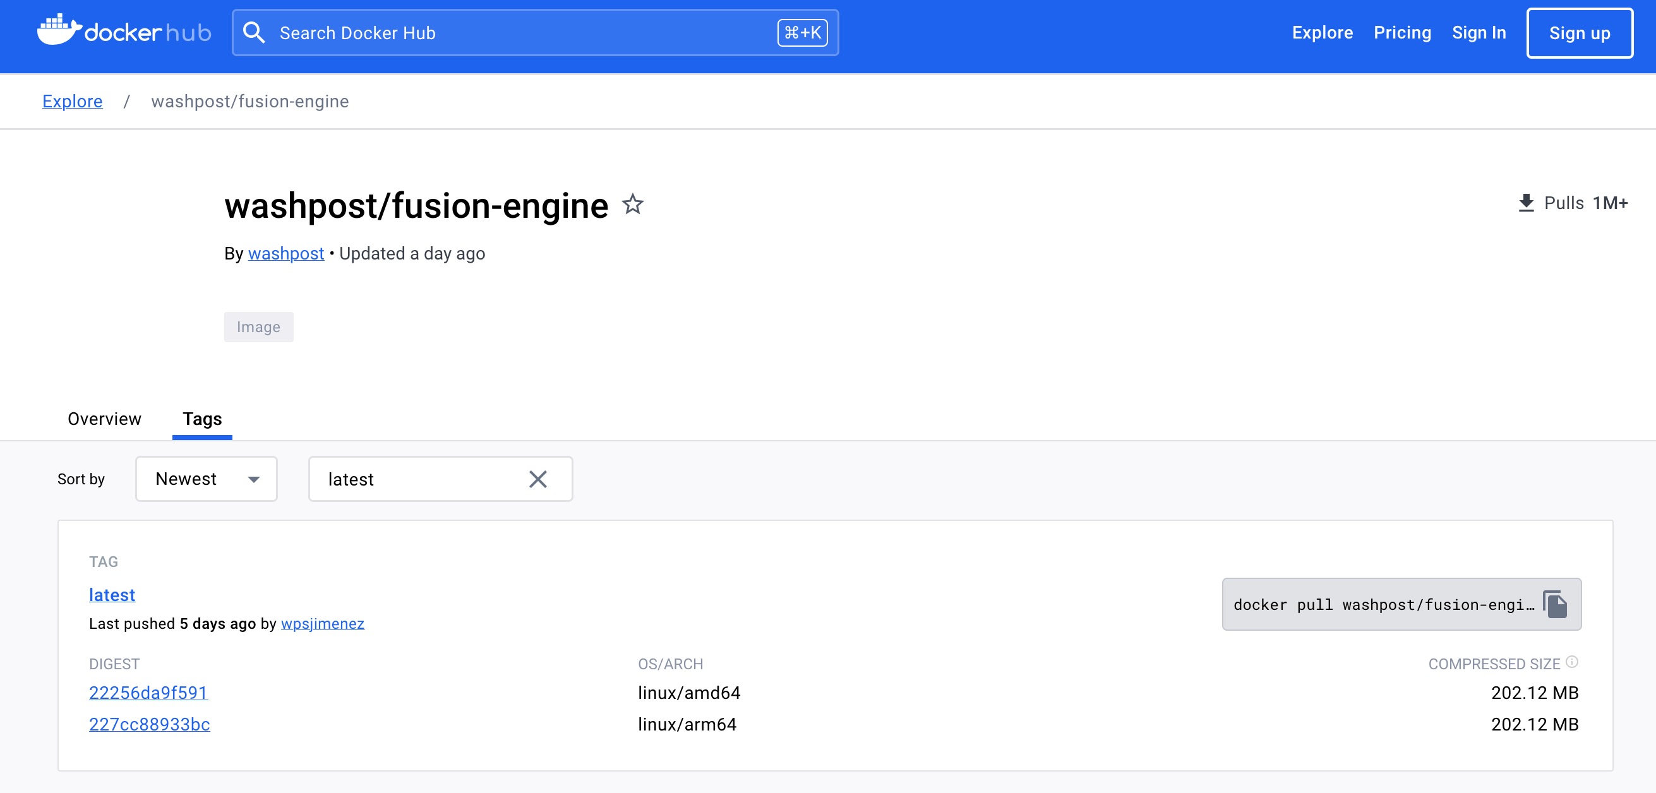Image resolution: width=1656 pixels, height=793 pixels.
Task: Go to Explore via the breadcrumb
Action: 72,101
